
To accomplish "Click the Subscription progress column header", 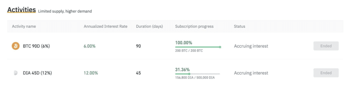I will 194,26.
